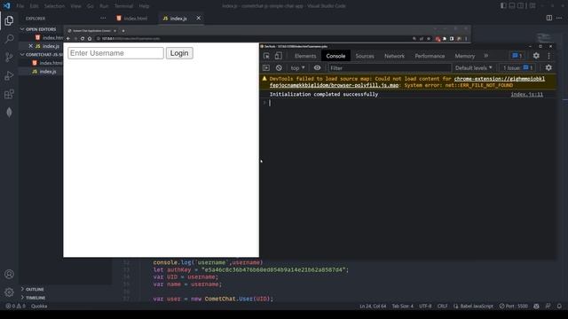Click the browser reload button
The height and width of the screenshot is (319, 568).
[83, 38]
